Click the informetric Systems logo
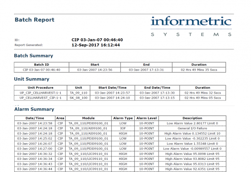251x172 pixels. click(191, 26)
